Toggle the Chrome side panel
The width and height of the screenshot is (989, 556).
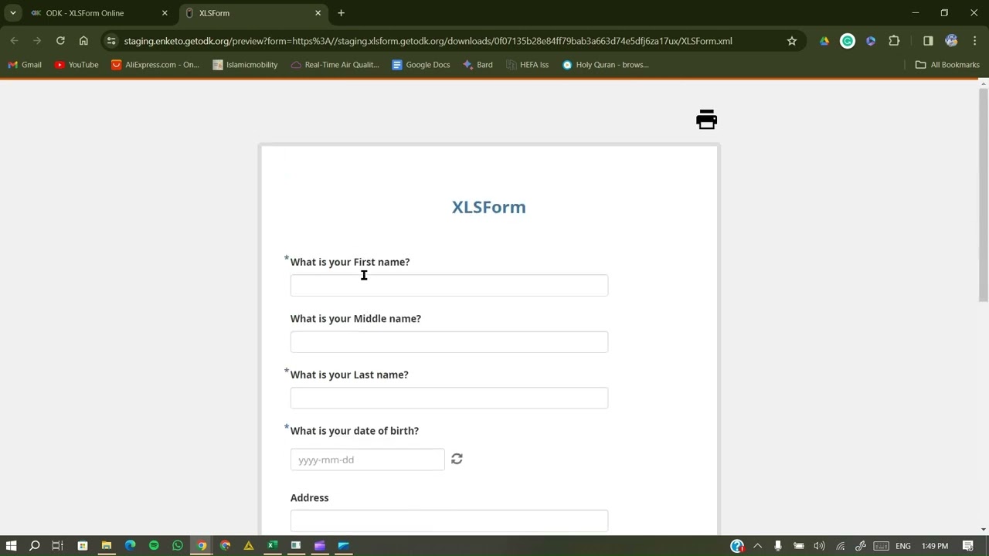click(x=928, y=41)
